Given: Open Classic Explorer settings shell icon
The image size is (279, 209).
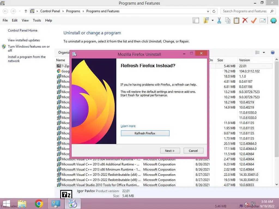Looking at the screenshot, I should click(x=273, y=20).
